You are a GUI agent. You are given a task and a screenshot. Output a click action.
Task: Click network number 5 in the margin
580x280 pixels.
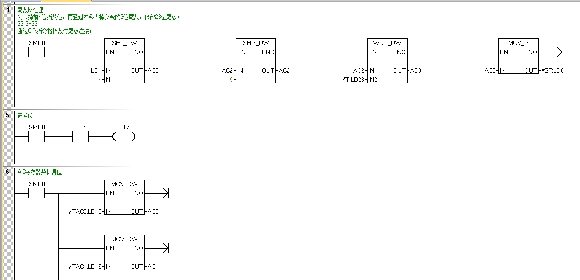point(7,116)
